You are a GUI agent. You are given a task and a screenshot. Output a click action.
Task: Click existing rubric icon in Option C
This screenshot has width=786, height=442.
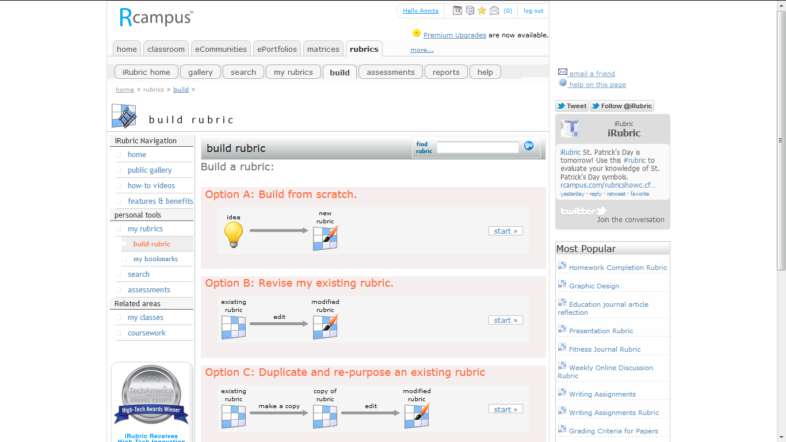coord(234,416)
